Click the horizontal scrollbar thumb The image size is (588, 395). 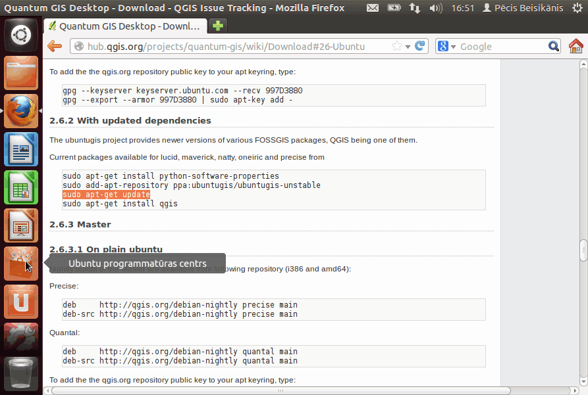click(x=281, y=390)
